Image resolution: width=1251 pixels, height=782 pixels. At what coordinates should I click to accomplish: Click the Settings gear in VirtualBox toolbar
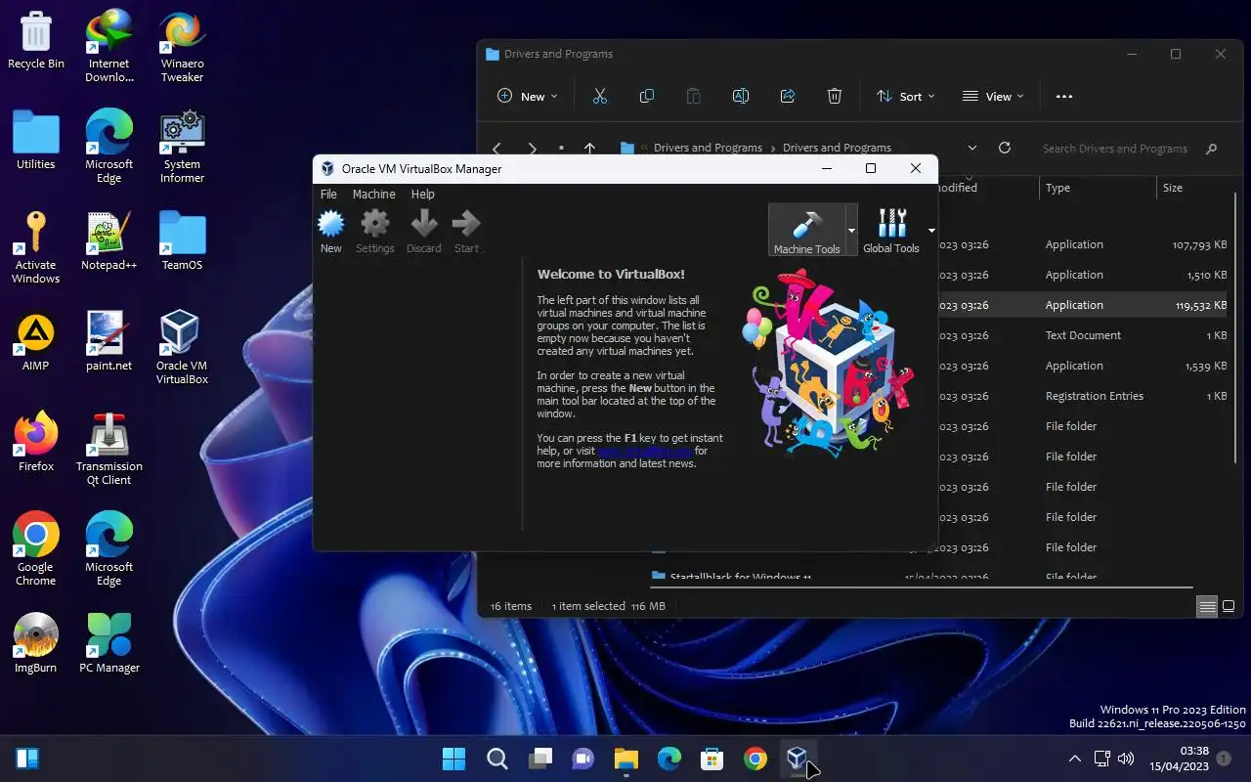click(x=374, y=232)
